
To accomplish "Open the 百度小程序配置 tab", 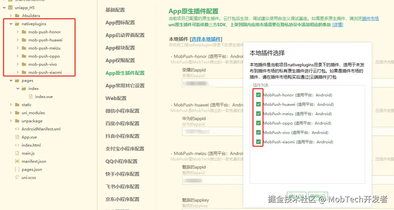I will tap(123, 124).
